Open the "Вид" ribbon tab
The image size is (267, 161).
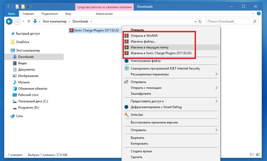coord(68,14)
